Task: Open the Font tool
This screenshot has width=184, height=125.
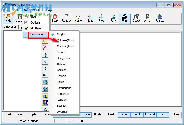Action: point(113,19)
